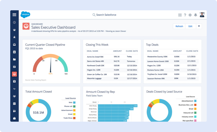
Task: Open the Green Jar Coffee Co. 16K deal
Action: 97,74
